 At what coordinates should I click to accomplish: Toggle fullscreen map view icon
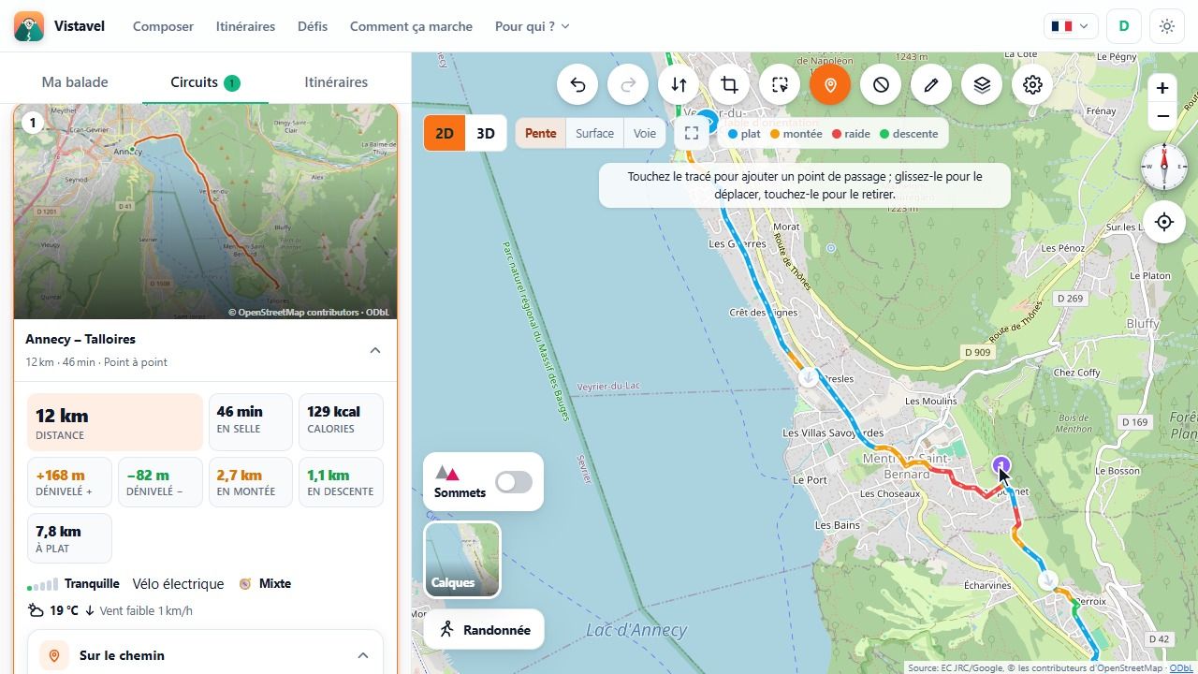[x=692, y=133]
